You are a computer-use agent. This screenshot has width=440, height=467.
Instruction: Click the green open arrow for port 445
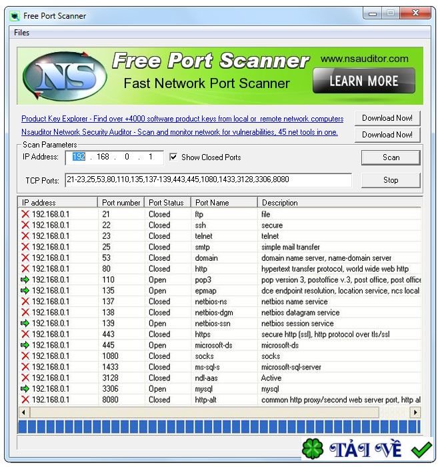tap(25, 345)
